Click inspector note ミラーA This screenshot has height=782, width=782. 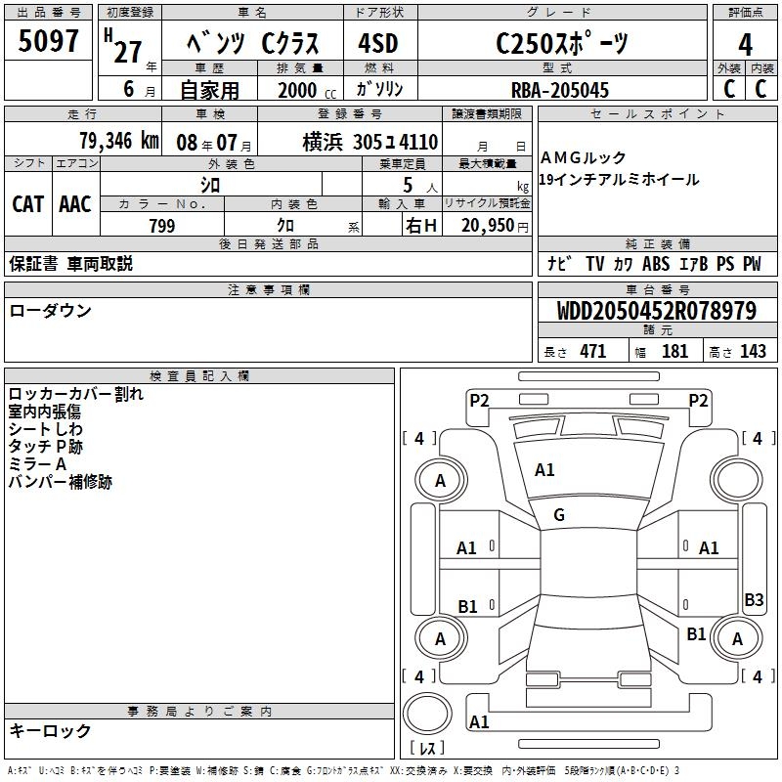tap(37, 464)
